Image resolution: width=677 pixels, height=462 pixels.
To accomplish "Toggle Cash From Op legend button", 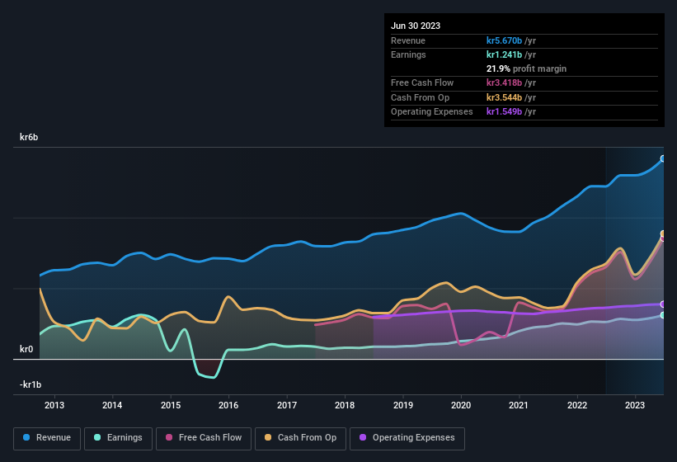I will [x=300, y=438].
